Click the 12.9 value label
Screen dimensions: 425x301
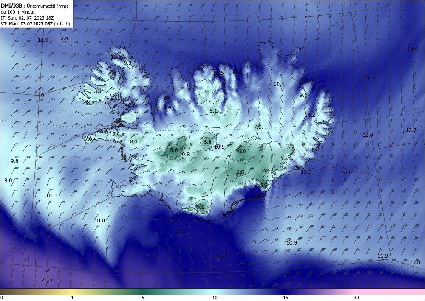pyautogui.click(x=43, y=40)
